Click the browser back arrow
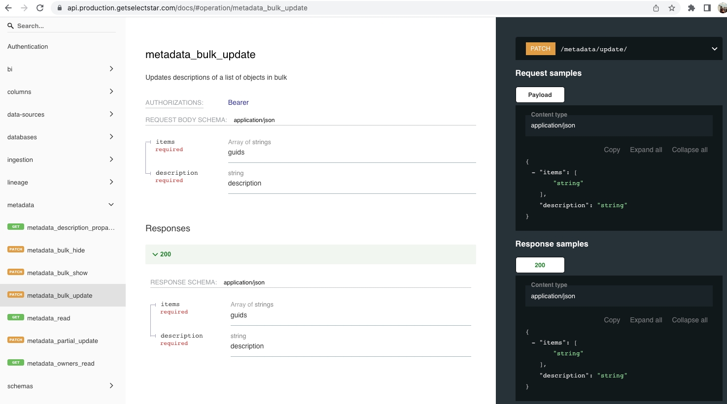This screenshot has height=404, width=727. point(8,8)
